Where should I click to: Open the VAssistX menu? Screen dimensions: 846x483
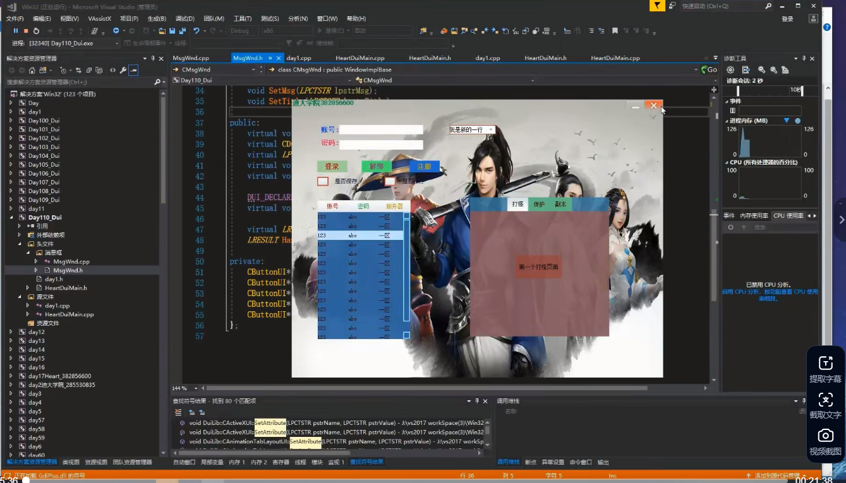pyautogui.click(x=100, y=19)
